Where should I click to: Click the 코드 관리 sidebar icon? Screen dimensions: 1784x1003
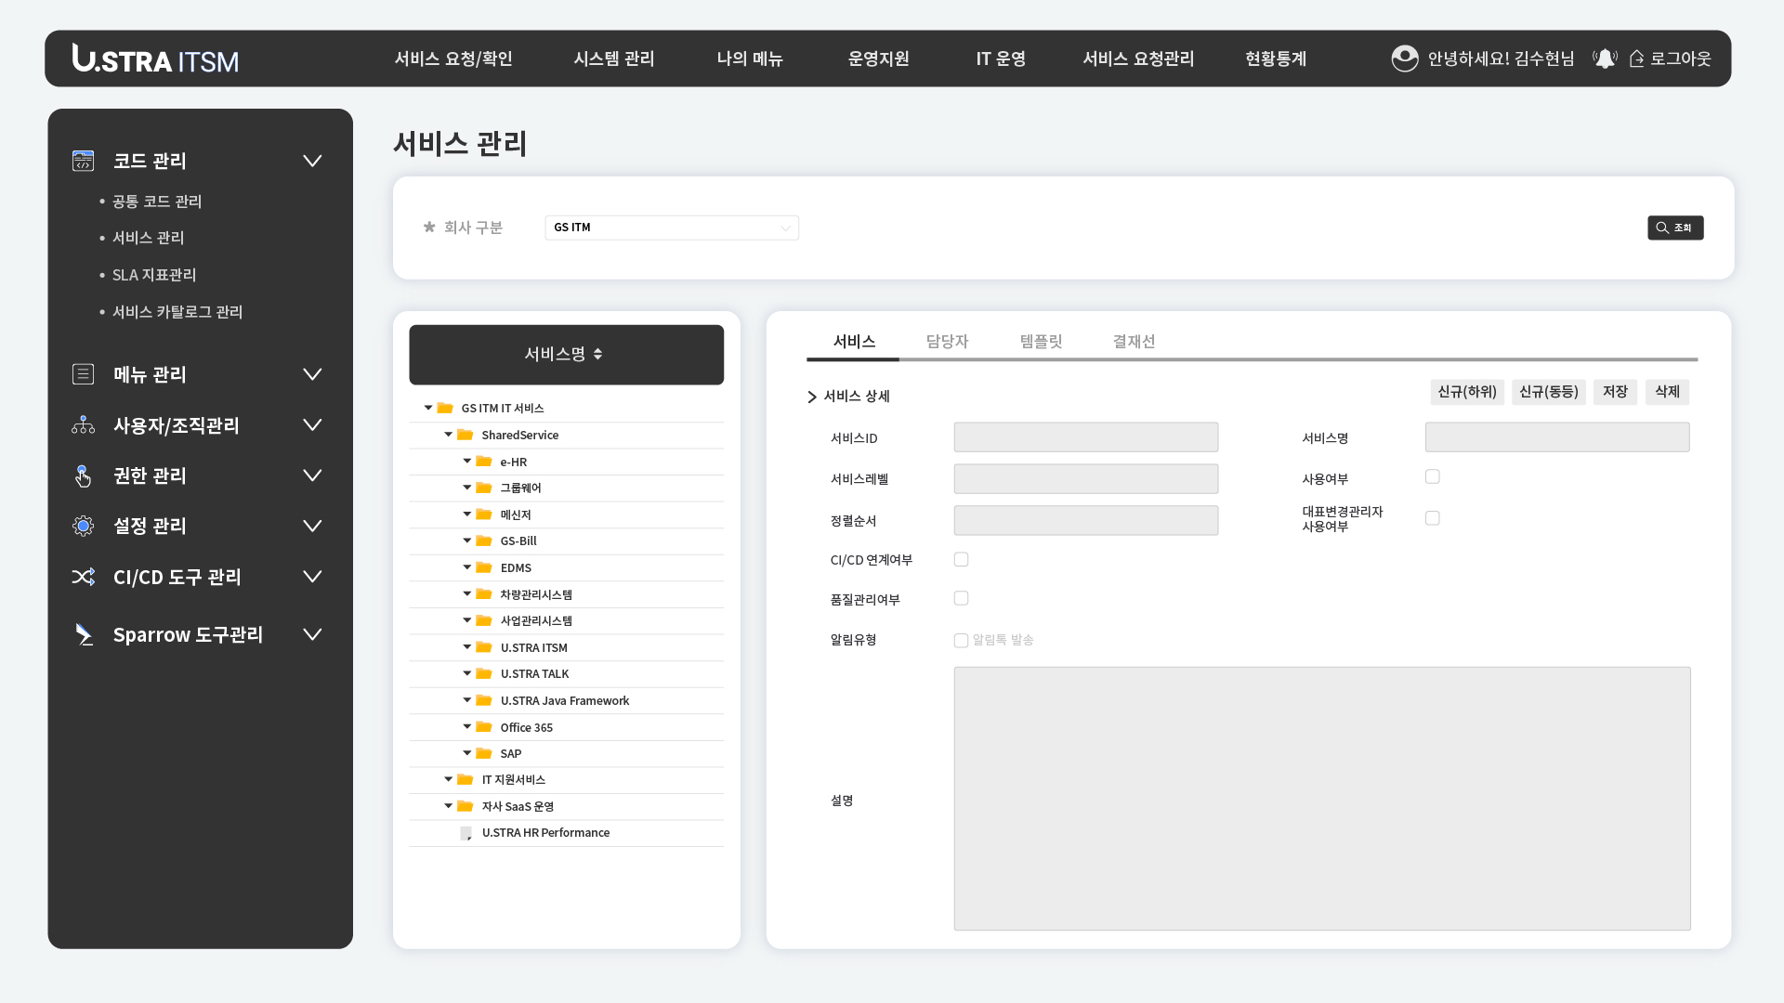click(x=83, y=161)
